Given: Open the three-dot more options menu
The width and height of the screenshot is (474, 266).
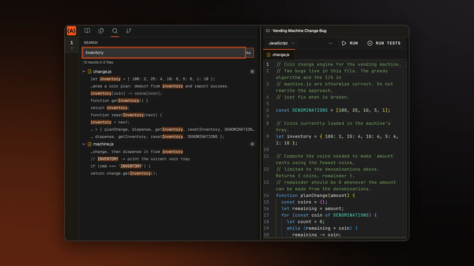Looking at the screenshot, I should 331,43.
